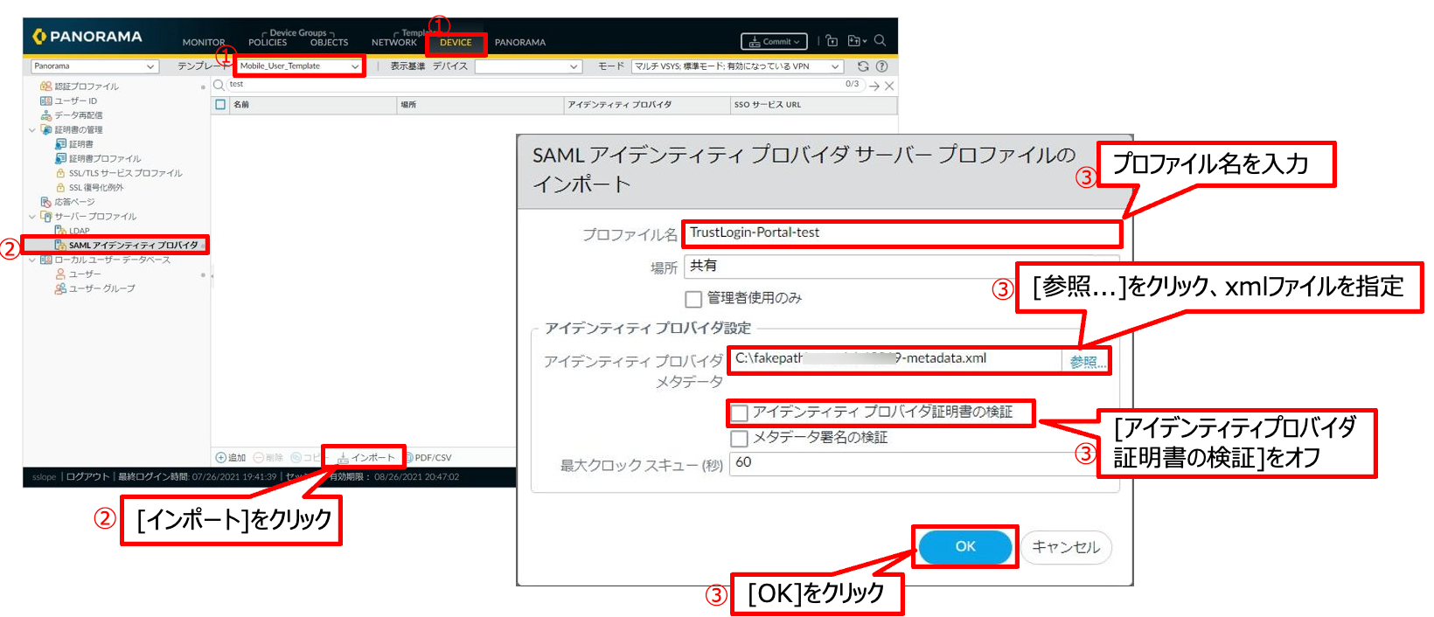Open 応答ページ in the sidebar

click(x=74, y=202)
